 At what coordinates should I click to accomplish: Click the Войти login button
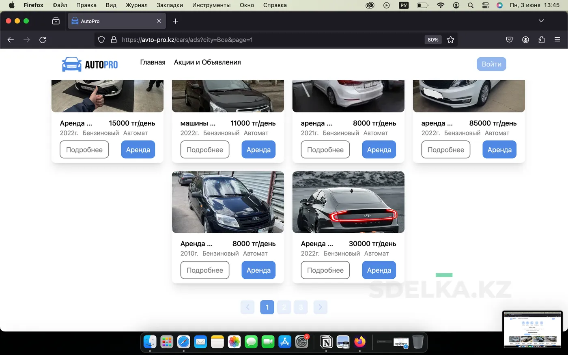point(491,64)
